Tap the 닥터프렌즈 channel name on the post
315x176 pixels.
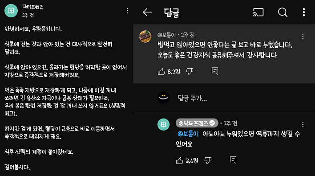coord(33,7)
